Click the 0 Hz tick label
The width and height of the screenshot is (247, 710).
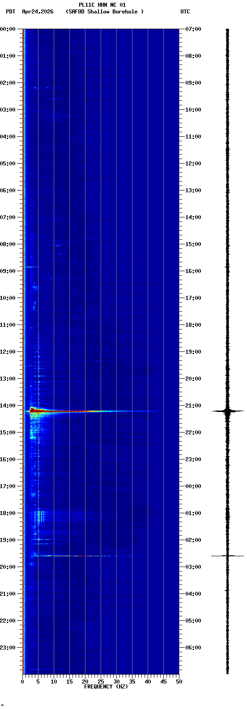pyautogui.click(x=22, y=682)
